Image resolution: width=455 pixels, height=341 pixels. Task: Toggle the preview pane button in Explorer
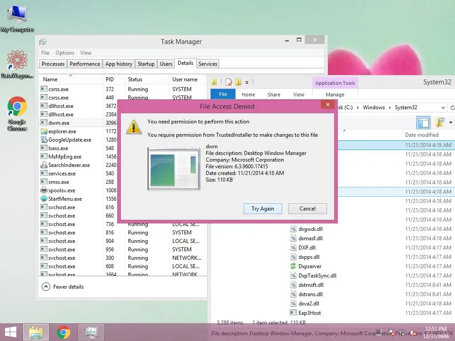[423, 123]
